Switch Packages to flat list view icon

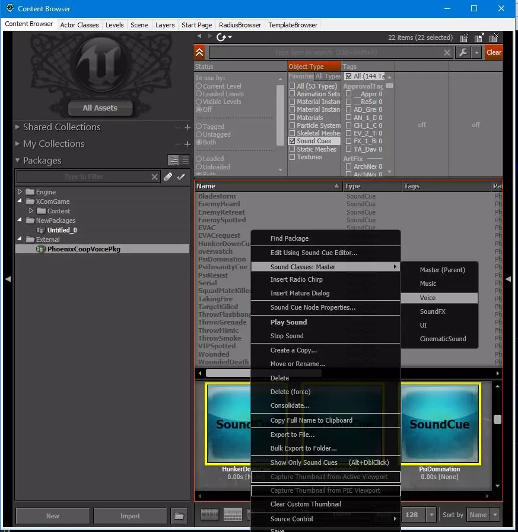(x=185, y=160)
